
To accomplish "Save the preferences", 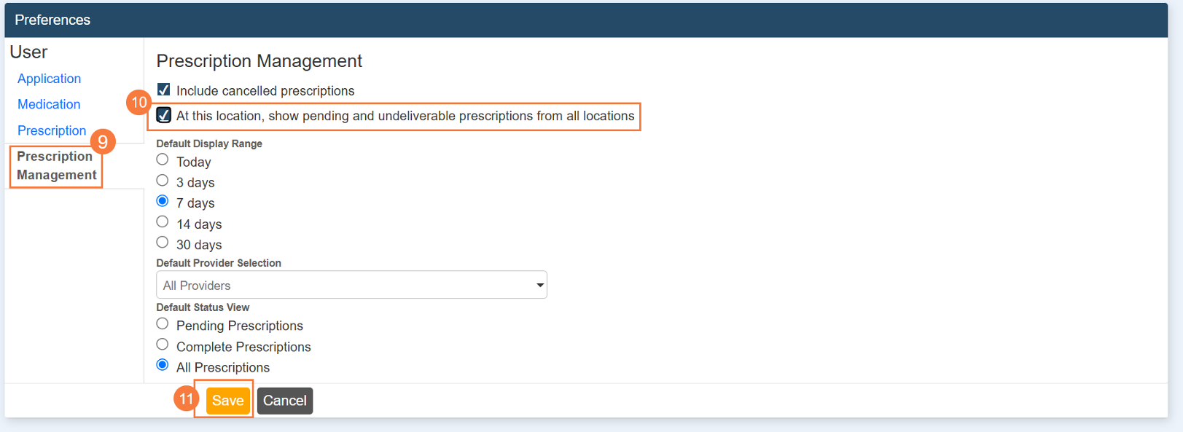I will [227, 401].
